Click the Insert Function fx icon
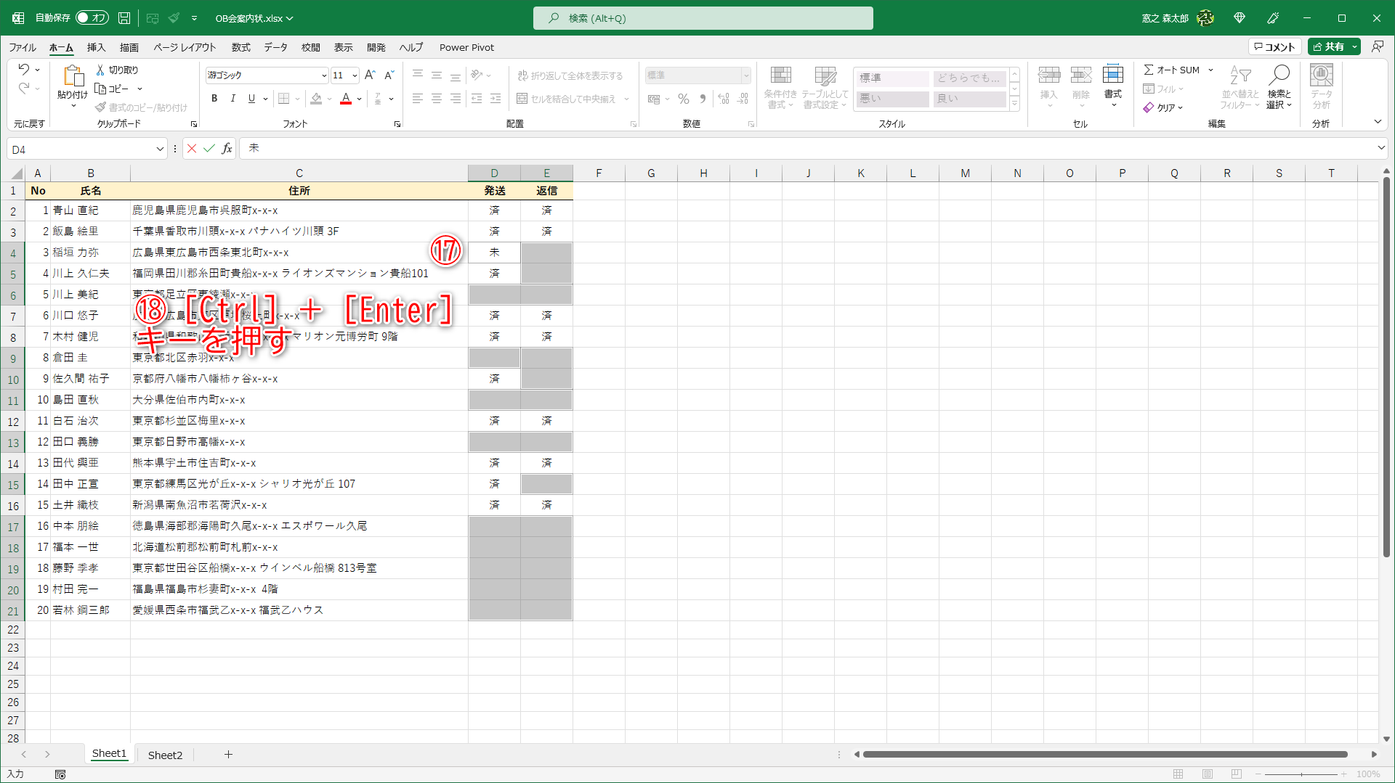 [x=227, y=149]
